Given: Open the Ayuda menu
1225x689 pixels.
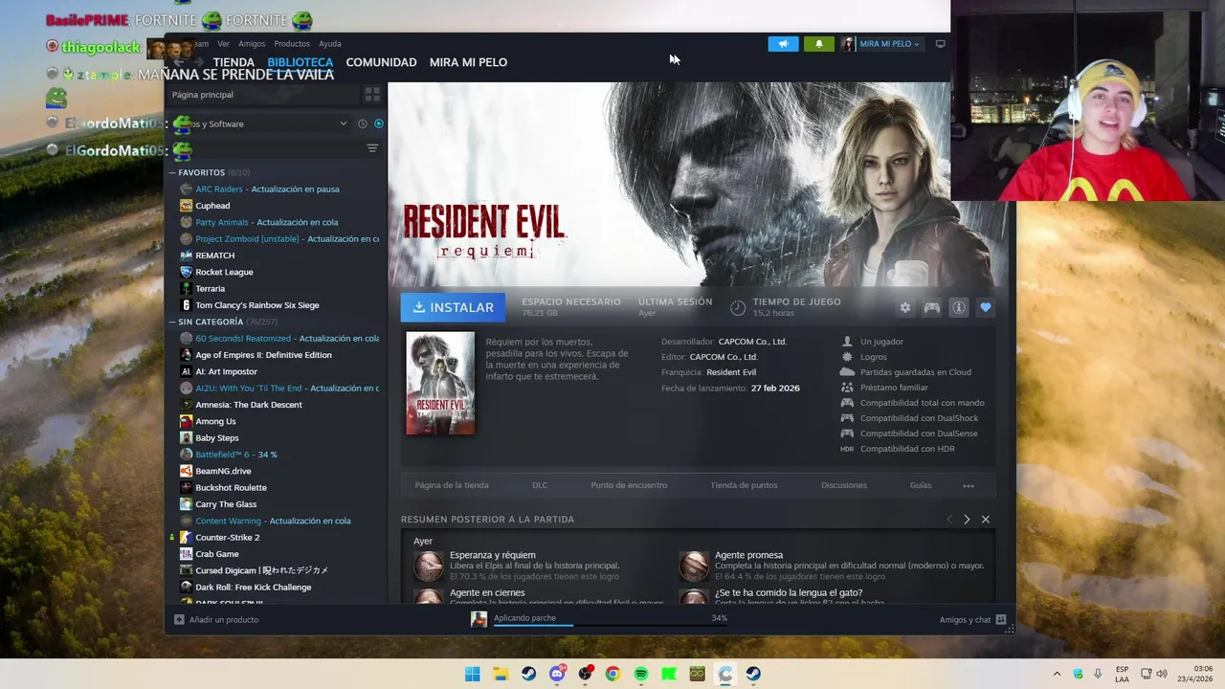Looking at the screenshot, I should tap(329, 44).
